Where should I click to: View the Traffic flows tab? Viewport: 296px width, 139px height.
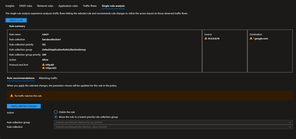[x=90, y=6]
